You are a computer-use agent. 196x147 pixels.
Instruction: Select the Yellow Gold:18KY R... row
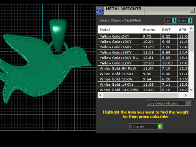click(143, 58)
